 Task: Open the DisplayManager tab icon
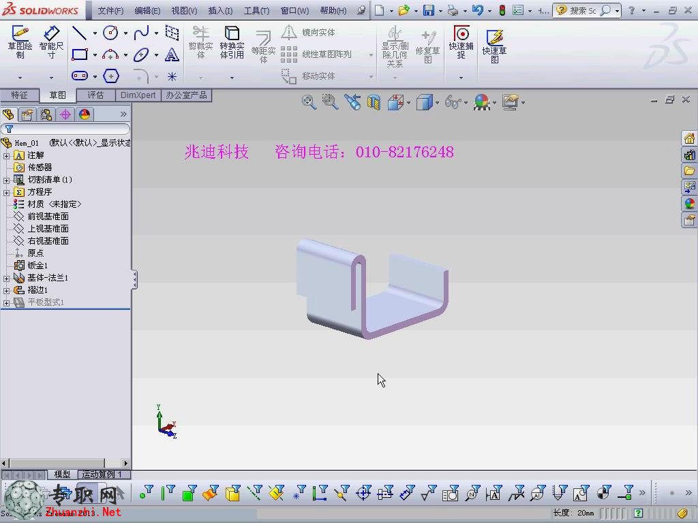(x=85, y=114)
